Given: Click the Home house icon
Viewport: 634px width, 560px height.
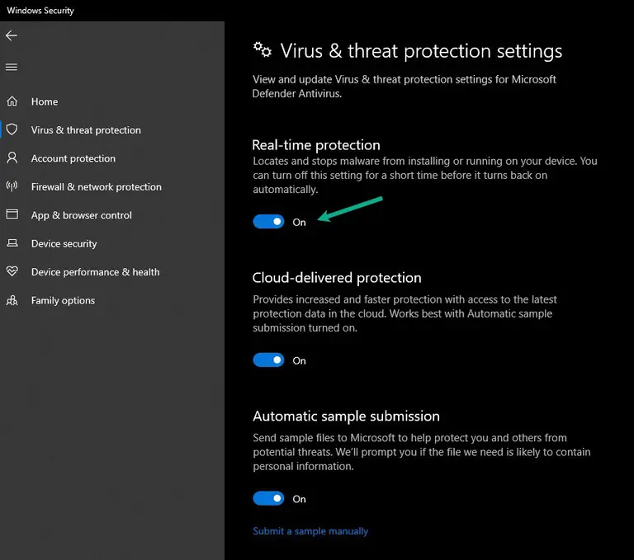Looking at the screenshot, I should (x=12, y=101).
